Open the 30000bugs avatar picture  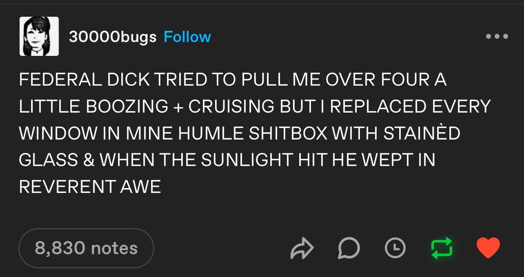pos(39,36)
